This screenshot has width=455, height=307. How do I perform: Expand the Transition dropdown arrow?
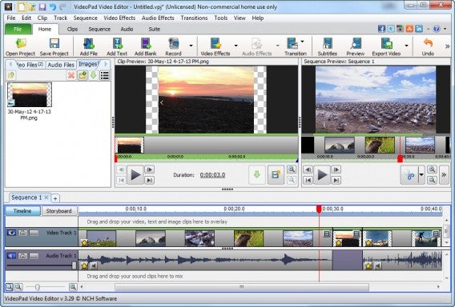click(302, 42)
